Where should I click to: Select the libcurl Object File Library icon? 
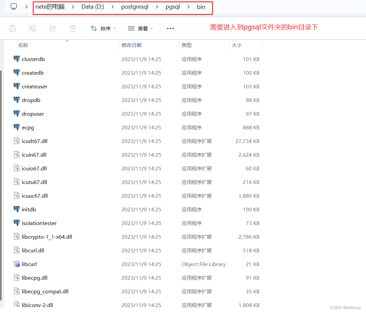tap(17, 264)
